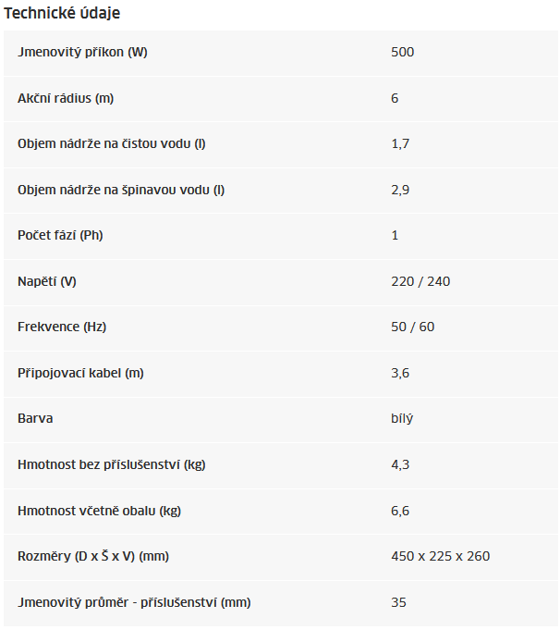Viewport: 560px width, 630px height.
Task: Click the "Připojovací kabel (m)" label
Action: pyautogui.click(x=80, y=373)
